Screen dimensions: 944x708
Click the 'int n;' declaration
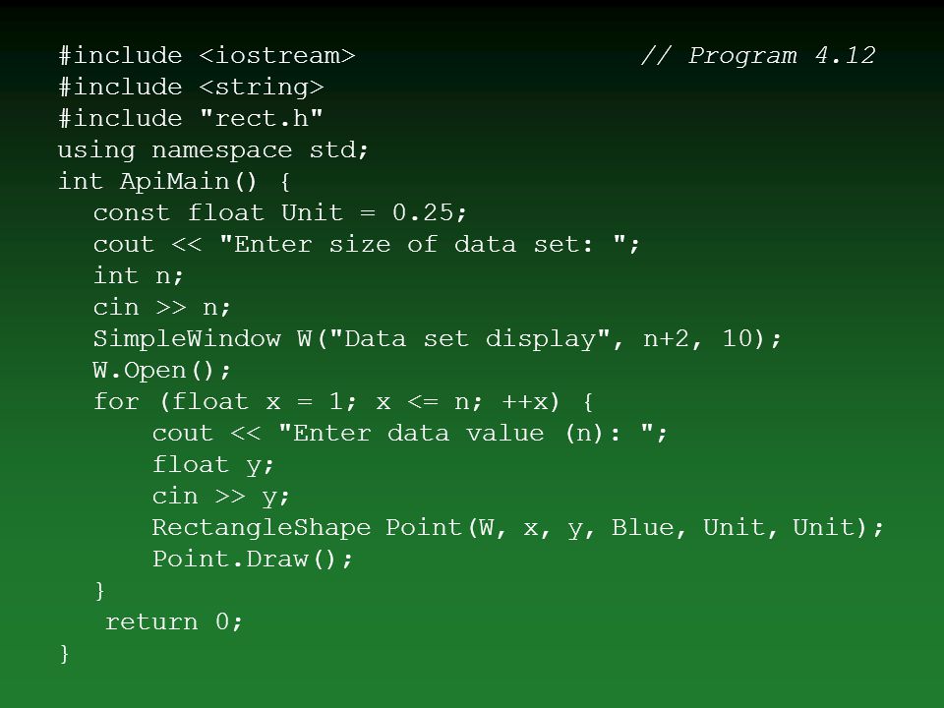(x=139, y=275)
